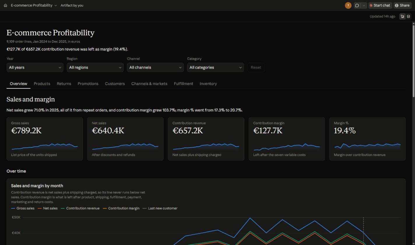Toggle the Net sales legend series
415x245 pixels.
[x=48, y=208]
